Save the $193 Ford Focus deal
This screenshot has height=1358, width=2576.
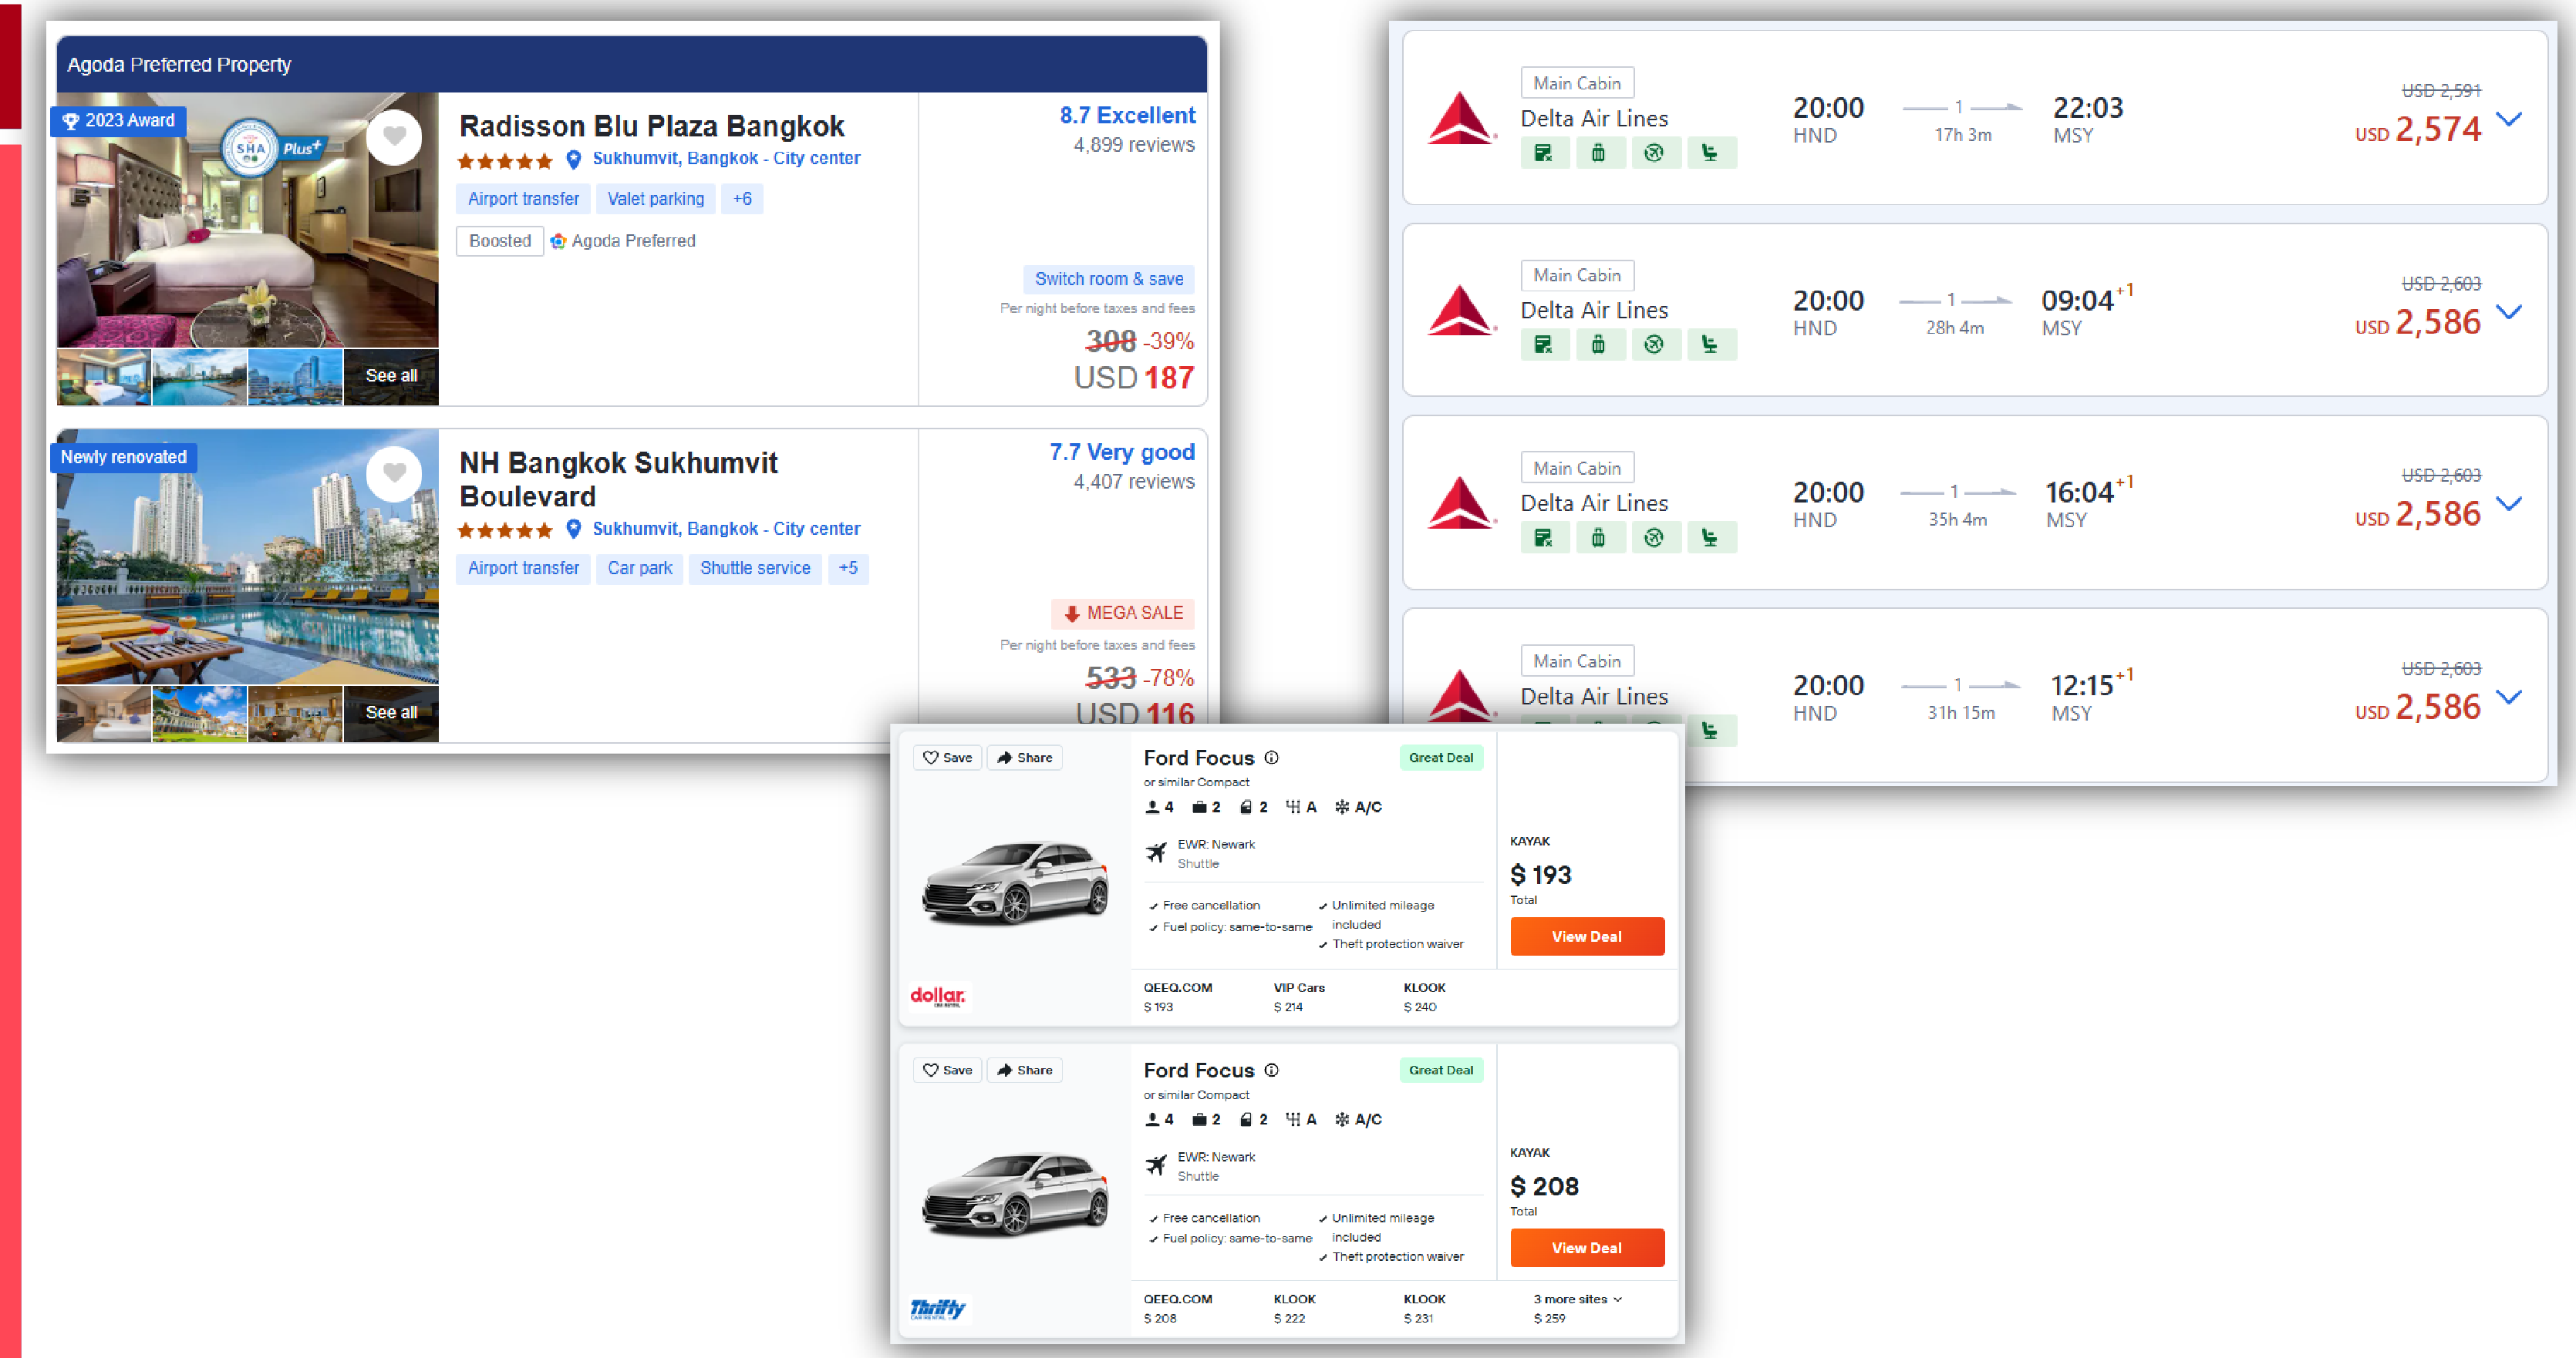[x=947, y=758]
